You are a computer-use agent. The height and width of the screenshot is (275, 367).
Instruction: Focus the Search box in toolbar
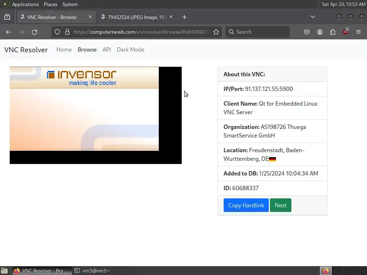coord(257,32)
